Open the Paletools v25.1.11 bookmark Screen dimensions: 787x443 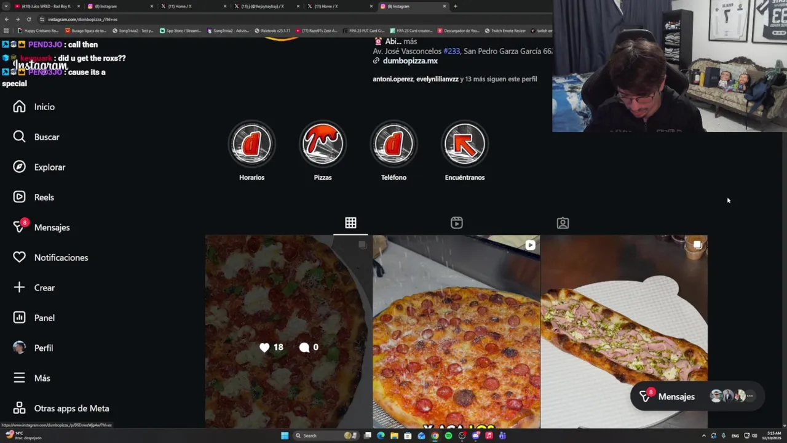[273, 31]
